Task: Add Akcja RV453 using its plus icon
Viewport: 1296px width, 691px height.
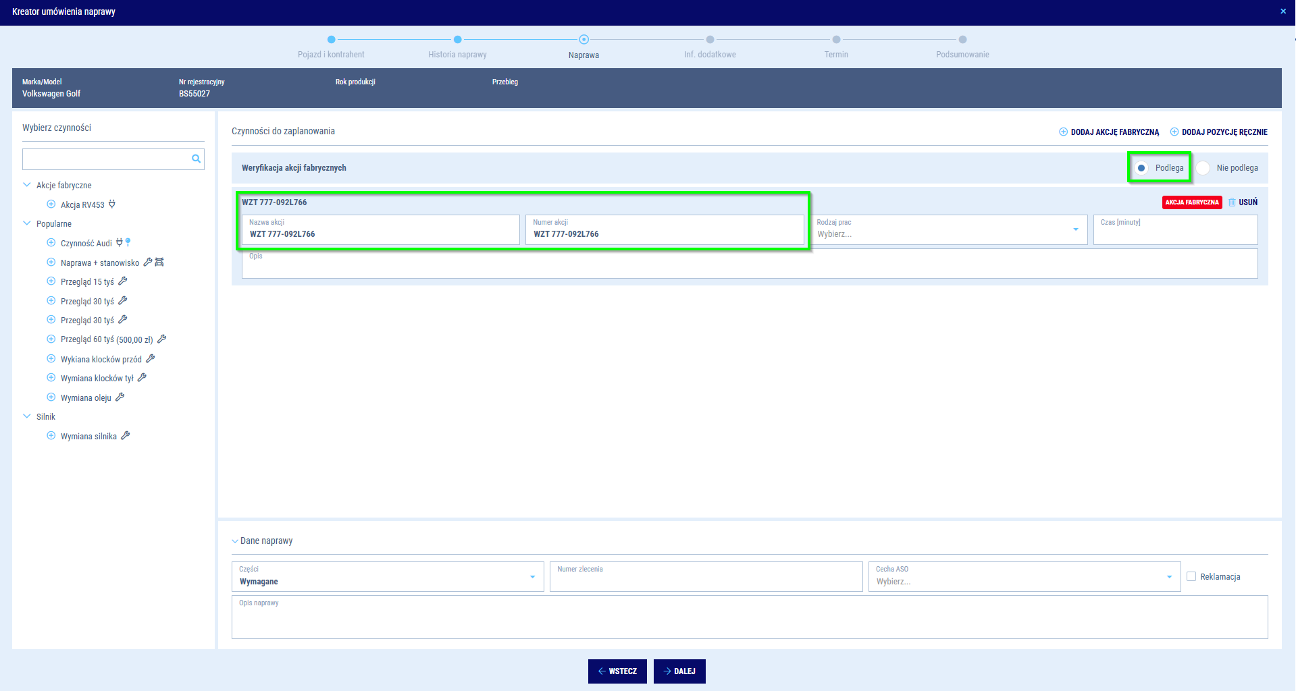Action: [51, 204]
